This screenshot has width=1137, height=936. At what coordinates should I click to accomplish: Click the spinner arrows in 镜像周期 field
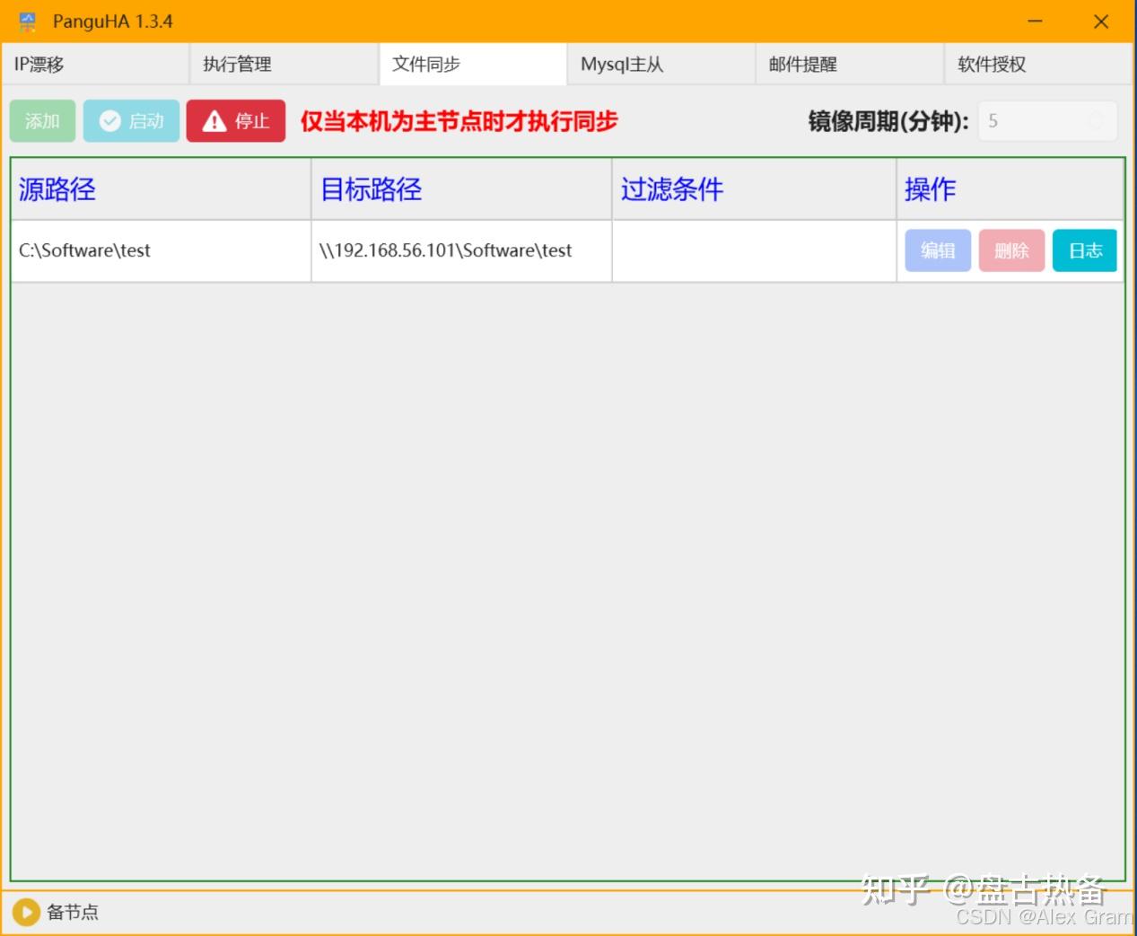coord(1096,121)
